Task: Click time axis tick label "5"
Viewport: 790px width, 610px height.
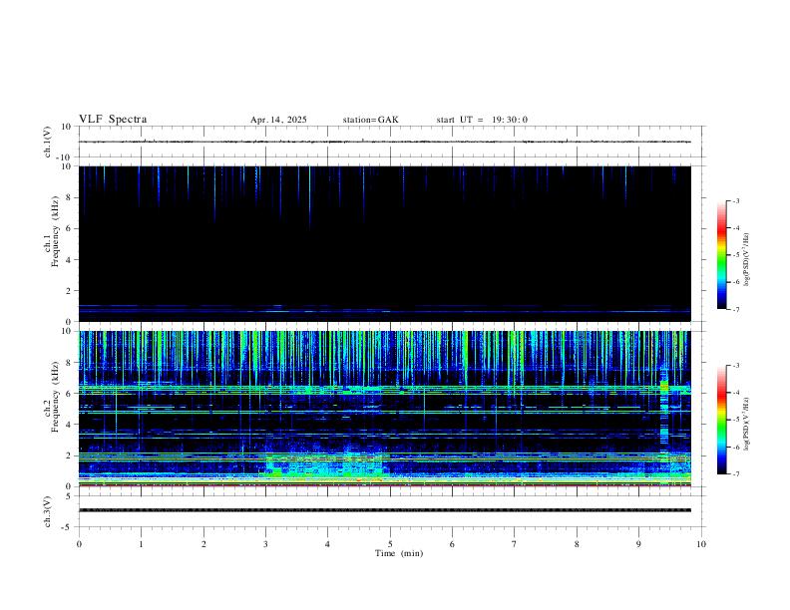Action: click(390, 544)
